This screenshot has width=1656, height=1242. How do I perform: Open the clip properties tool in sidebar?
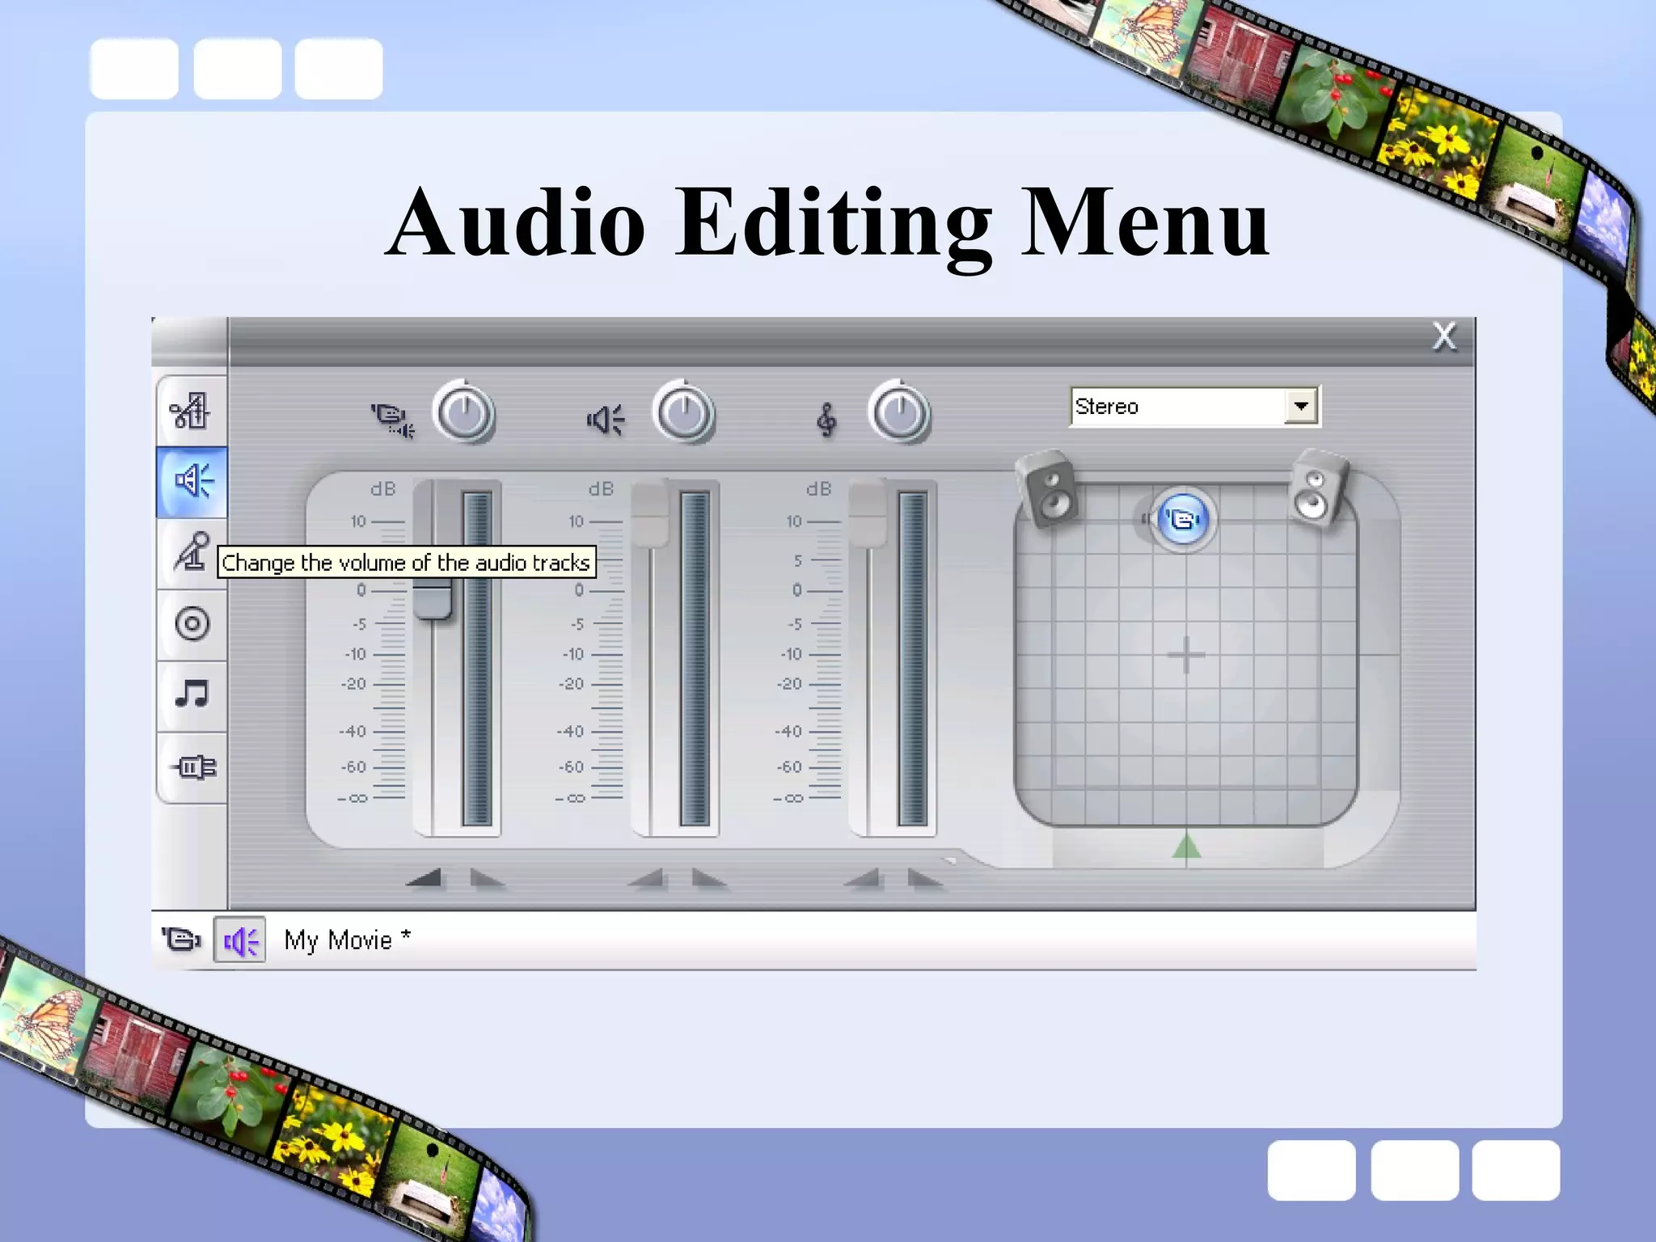coord(191,411)
